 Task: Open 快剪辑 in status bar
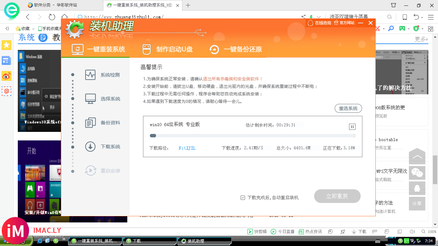tap(257, 231)
